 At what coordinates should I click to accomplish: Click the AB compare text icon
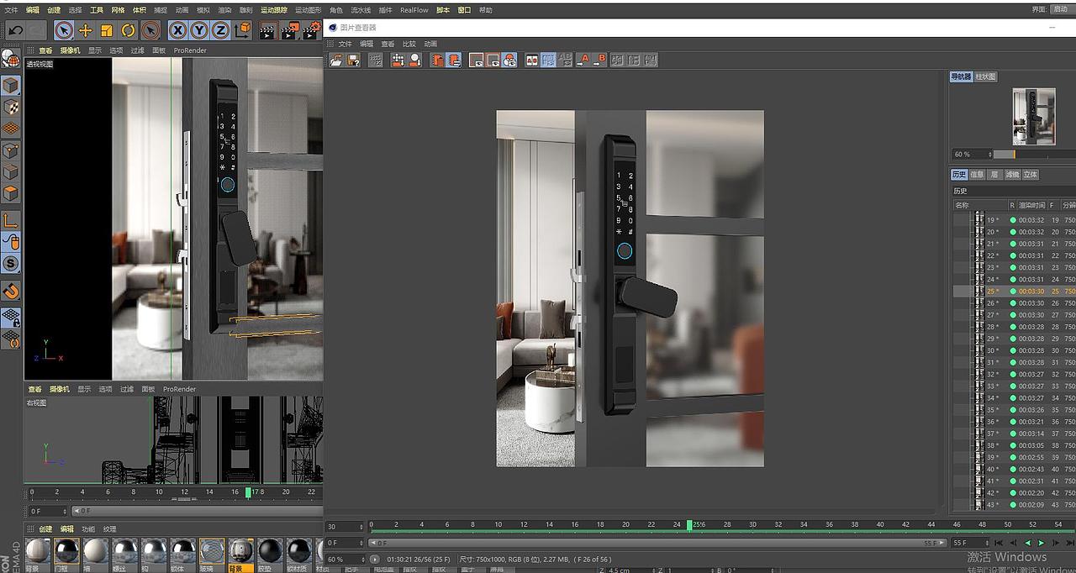[x=566, y=60]
